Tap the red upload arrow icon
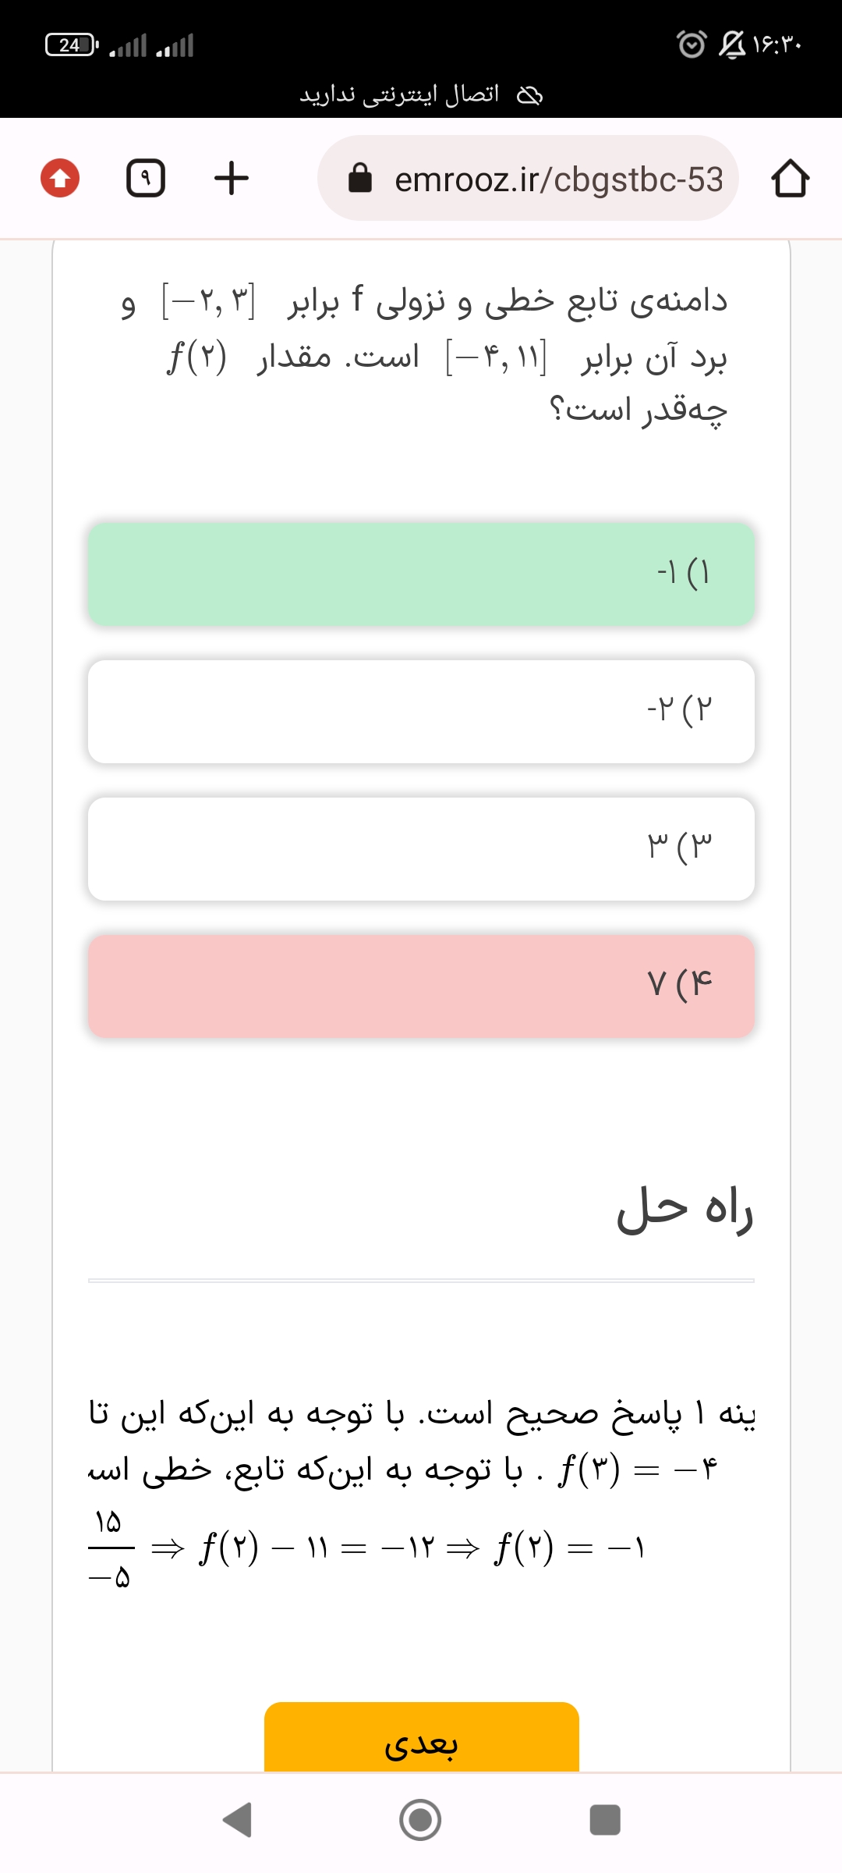Viewport: 842px width, 1873px height. point(60,178)
